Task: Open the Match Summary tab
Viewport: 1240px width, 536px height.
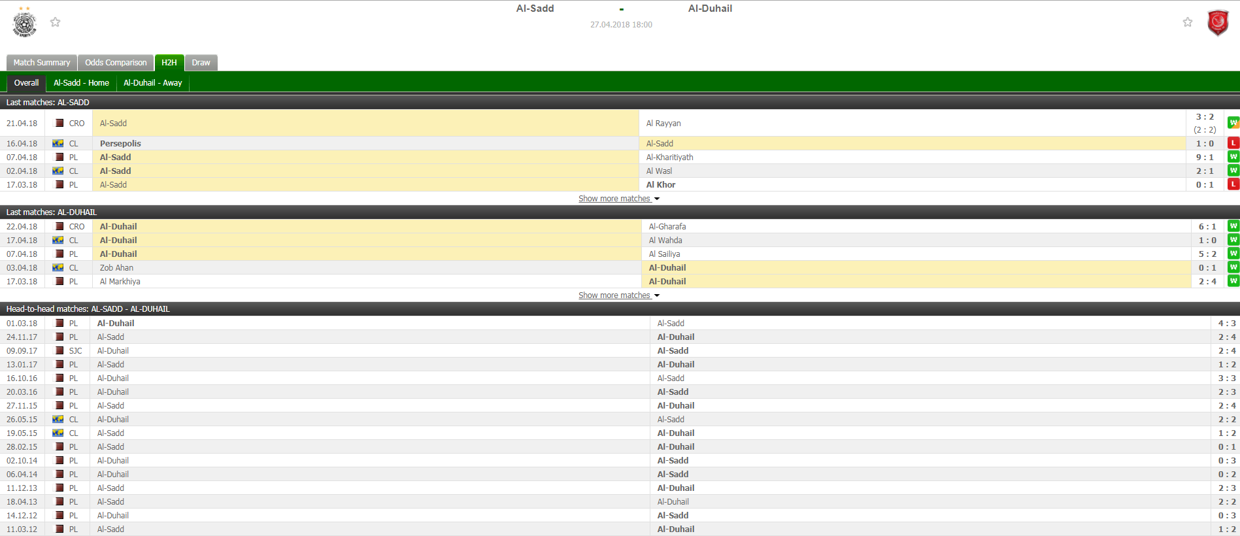Action: [x=42, y=63]
